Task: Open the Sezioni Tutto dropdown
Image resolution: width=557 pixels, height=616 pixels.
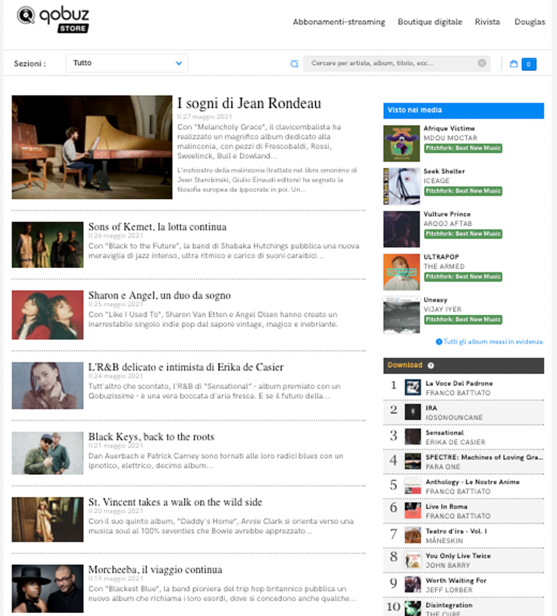Action: point(126,63)
